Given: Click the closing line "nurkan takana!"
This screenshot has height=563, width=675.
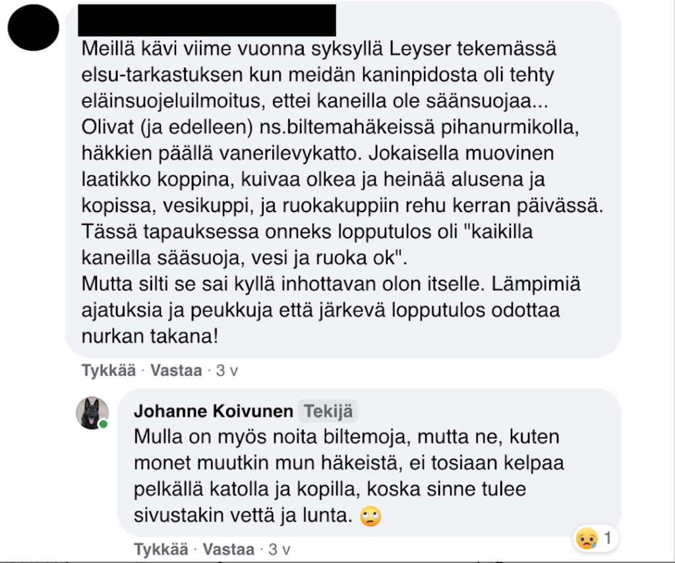Looking at the screenshot, I should tap(150, 336).
